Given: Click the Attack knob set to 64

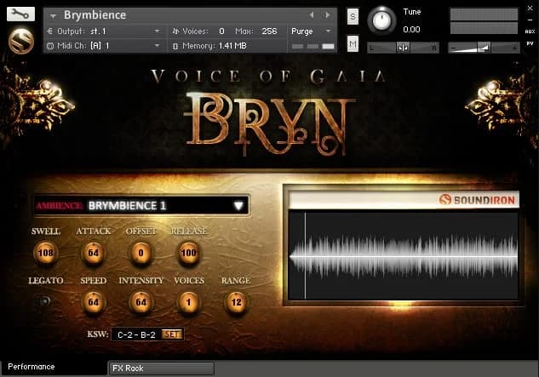Looking at the screenshot, I should (x=93, y=254).
